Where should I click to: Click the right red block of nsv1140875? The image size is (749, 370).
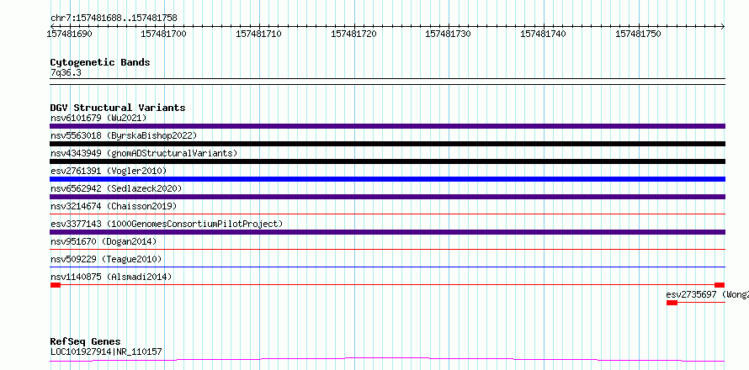click(720, 285)
